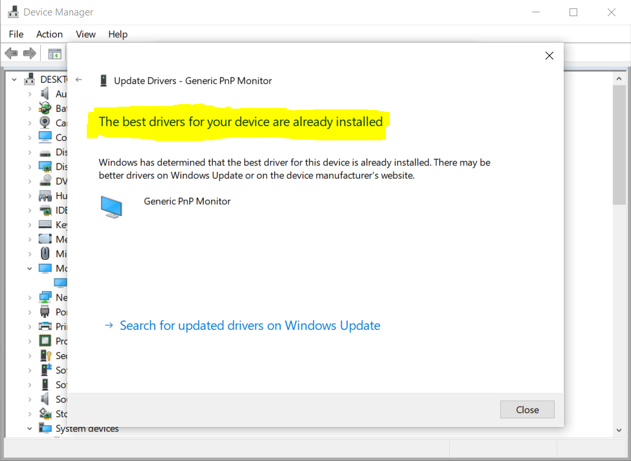Open the Action menu

[x=49, y=34]
